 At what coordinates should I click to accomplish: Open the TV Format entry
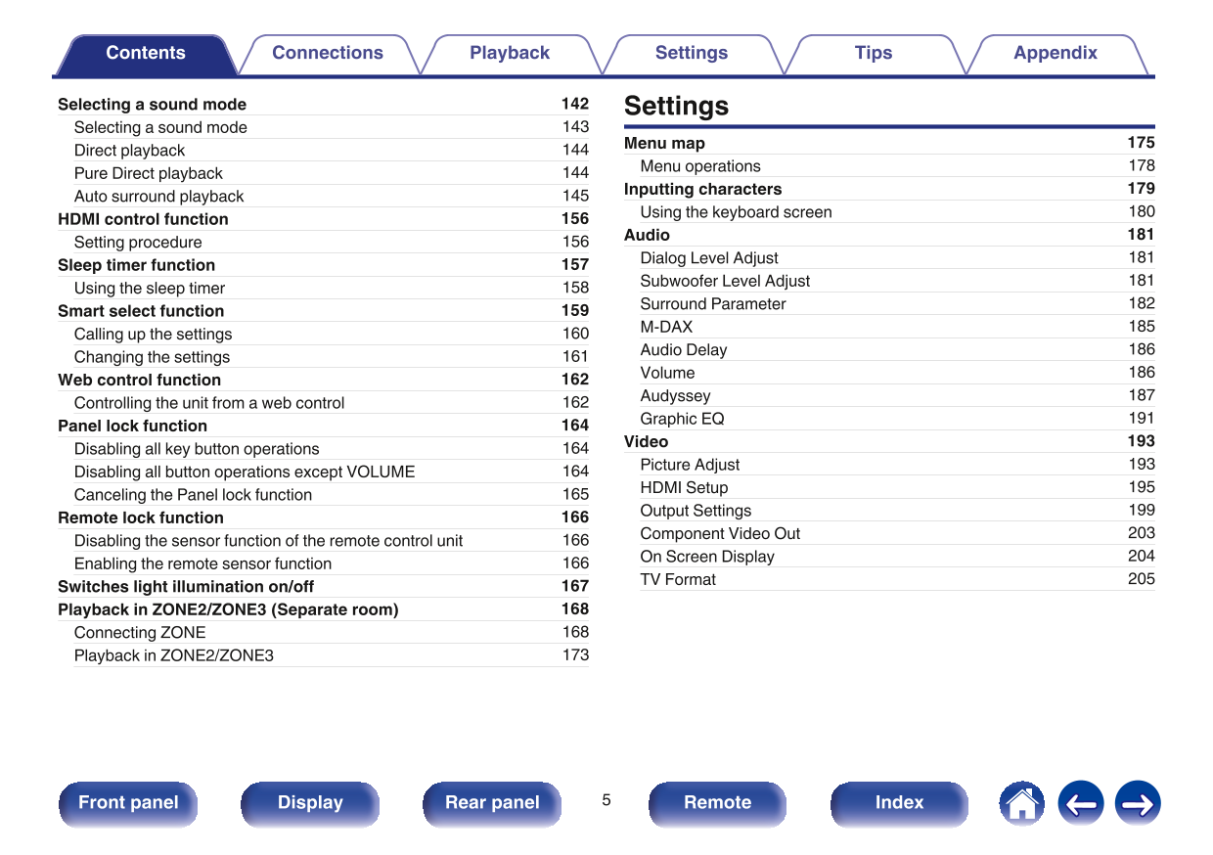(x=678, y=579)
